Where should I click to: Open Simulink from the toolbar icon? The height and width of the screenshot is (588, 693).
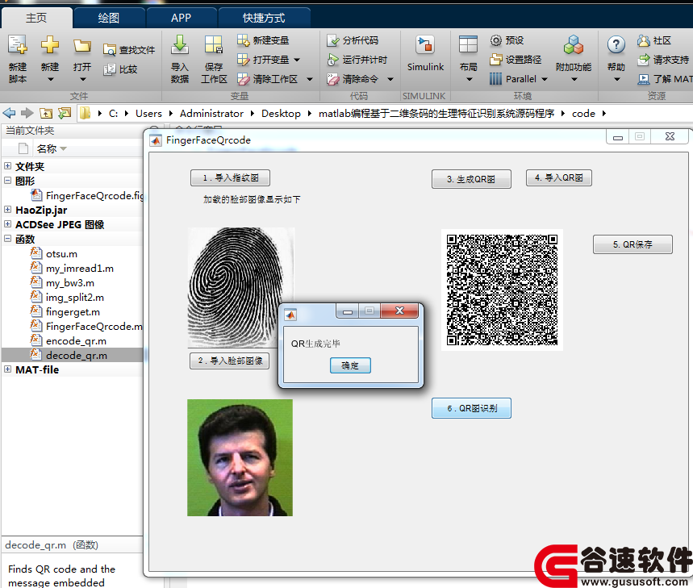click(x=425, y=45)
